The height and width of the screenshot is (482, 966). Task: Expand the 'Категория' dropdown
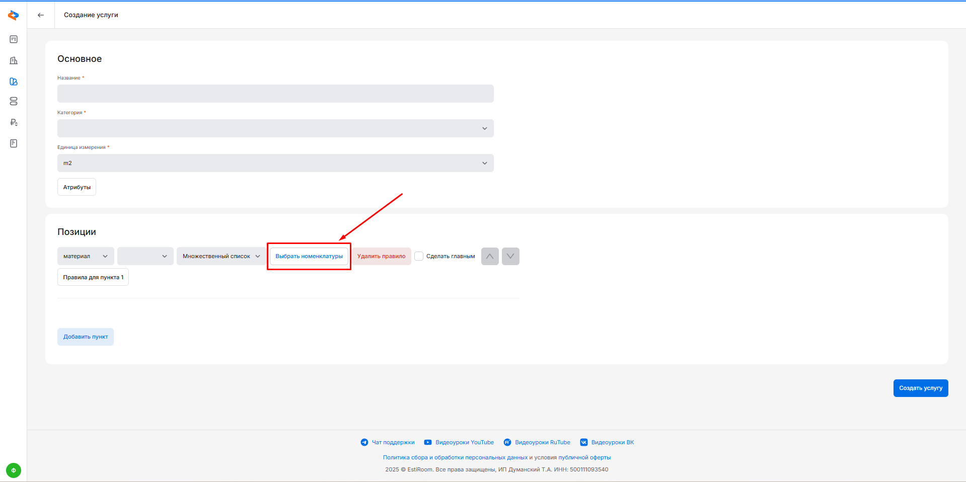pyautogui.click(x=275, y=128)
